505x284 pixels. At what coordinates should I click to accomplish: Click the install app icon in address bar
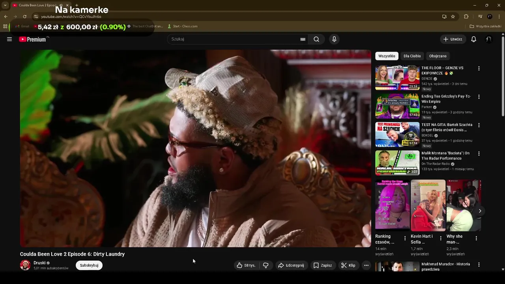[x=444, y=17]
